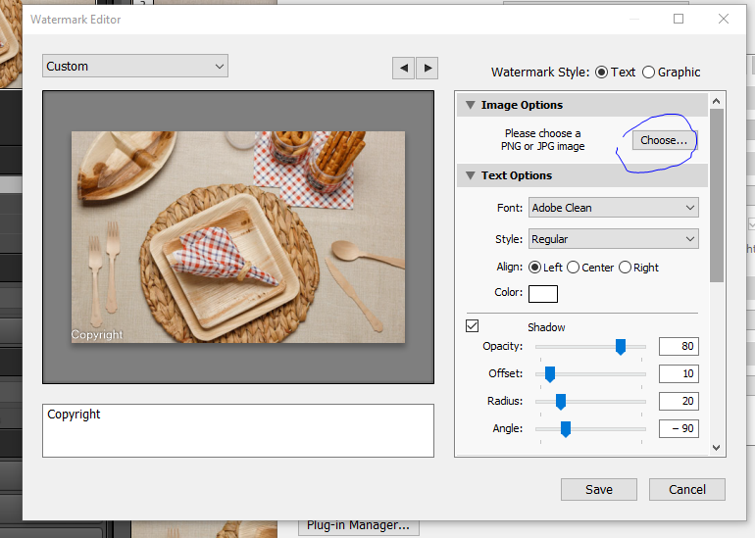Collapse the Text Options section triangle
Screen dimensions: 755x538
click(x=471, y=176)
